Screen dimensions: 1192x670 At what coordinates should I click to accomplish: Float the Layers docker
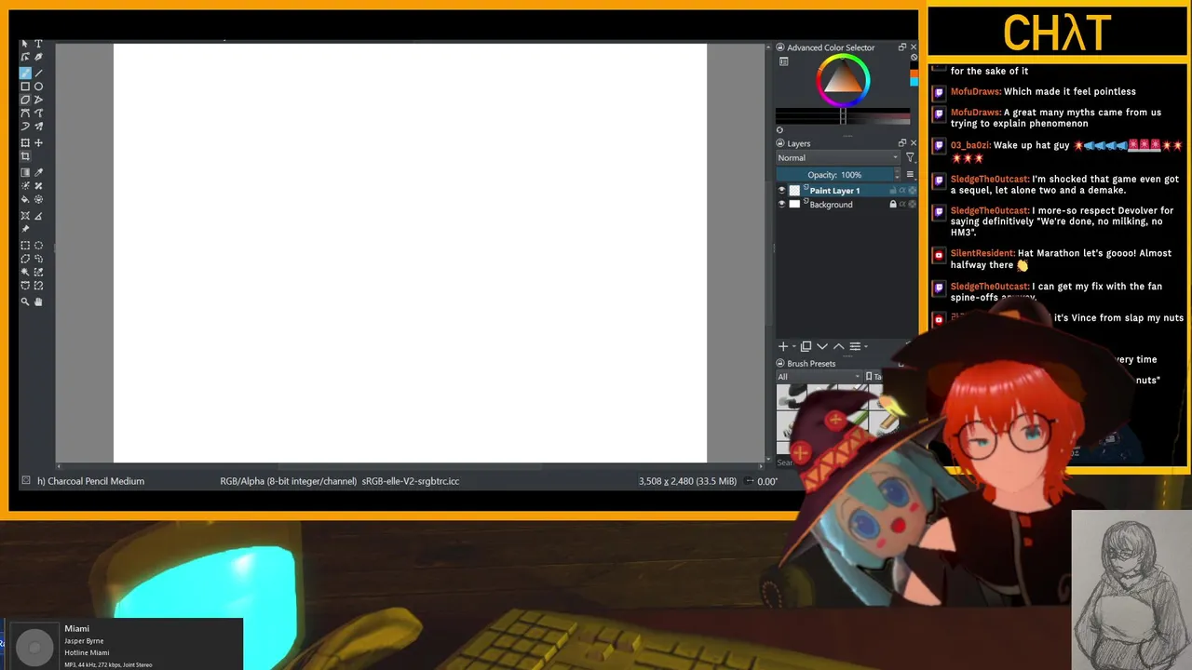901,143
